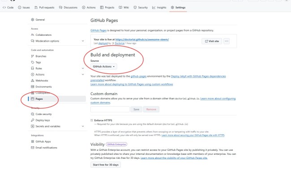Open General settings page
Image resolution: width=291 pixels, height=179 pixels.
(40, 20)
